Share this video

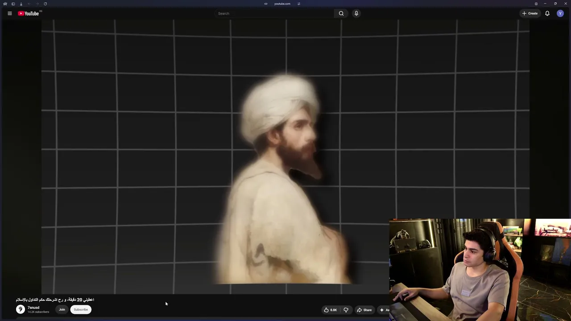pos(364,310)
